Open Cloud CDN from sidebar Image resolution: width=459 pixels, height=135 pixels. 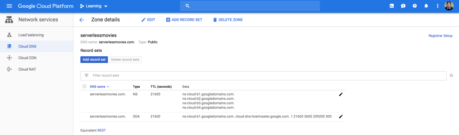tap(27, 58)
